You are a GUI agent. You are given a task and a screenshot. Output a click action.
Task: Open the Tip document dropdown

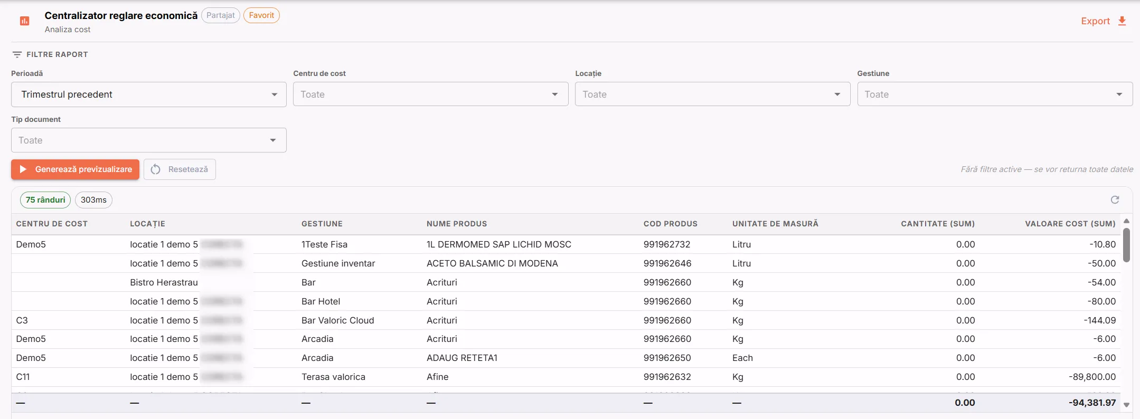[148, 140]
